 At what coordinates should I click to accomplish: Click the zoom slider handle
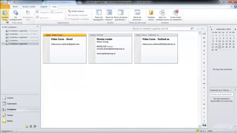(x=225, y=131)
